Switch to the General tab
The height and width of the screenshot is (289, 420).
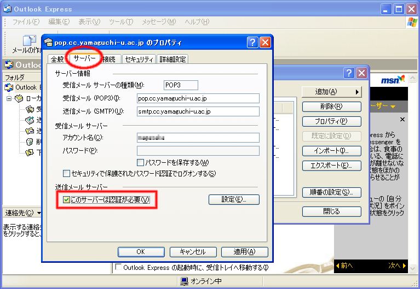coord(57,59)
